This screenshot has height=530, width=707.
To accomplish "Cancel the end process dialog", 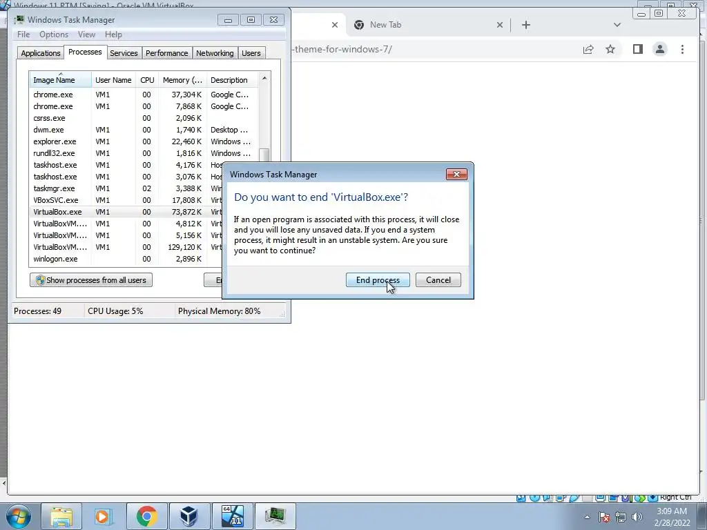I will coord(438,280).
